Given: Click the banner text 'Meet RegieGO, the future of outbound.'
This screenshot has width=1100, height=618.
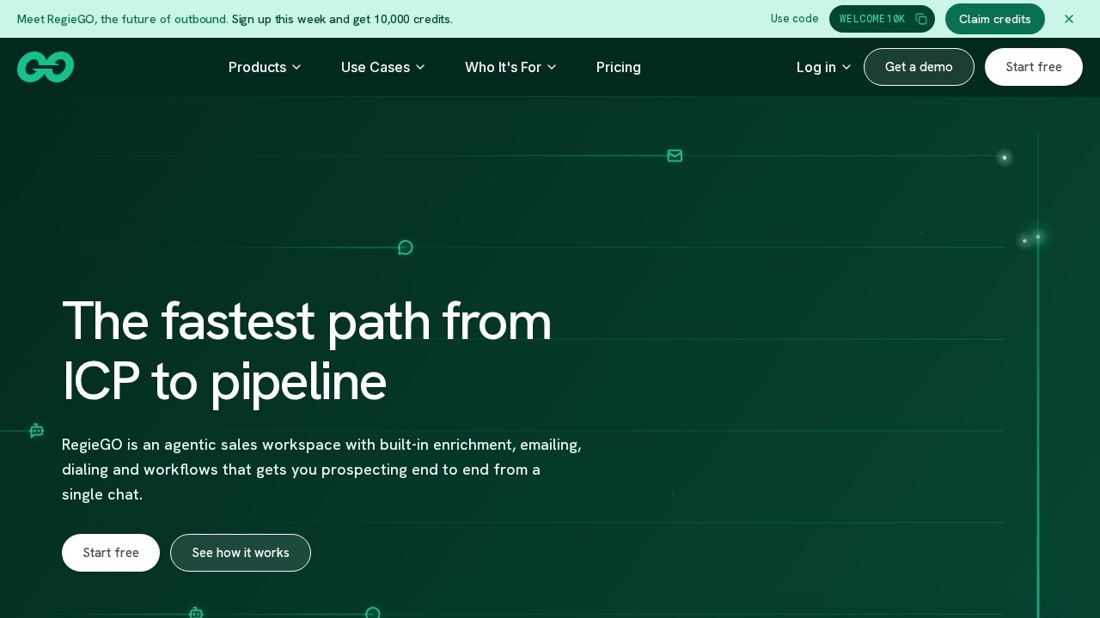Looking at the screenshot, I should coord(123,19).
